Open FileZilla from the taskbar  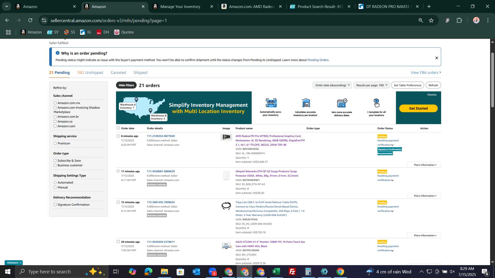292,272
